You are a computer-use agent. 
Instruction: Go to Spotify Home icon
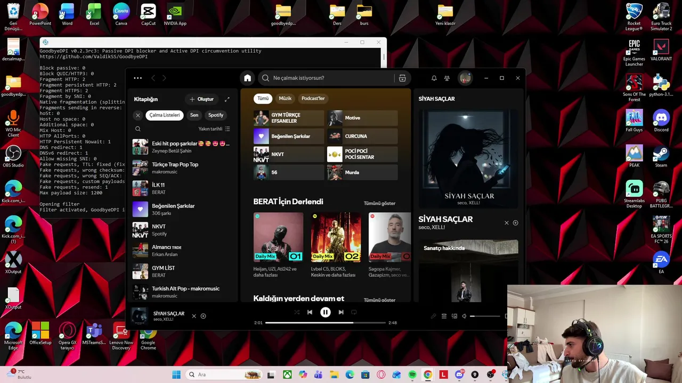(247, 78)
